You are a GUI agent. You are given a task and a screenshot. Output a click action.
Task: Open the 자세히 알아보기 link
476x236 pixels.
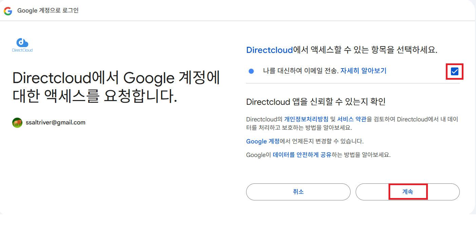click(x=363, y=71)
